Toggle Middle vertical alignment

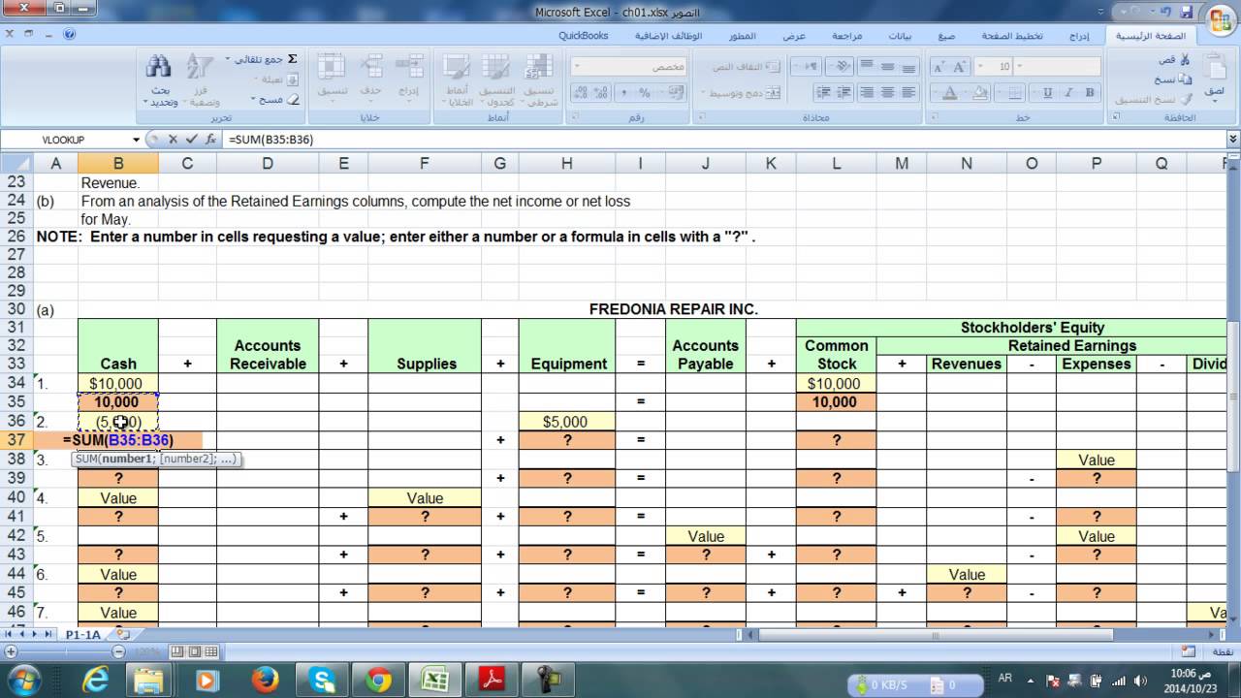coord(887,67)
